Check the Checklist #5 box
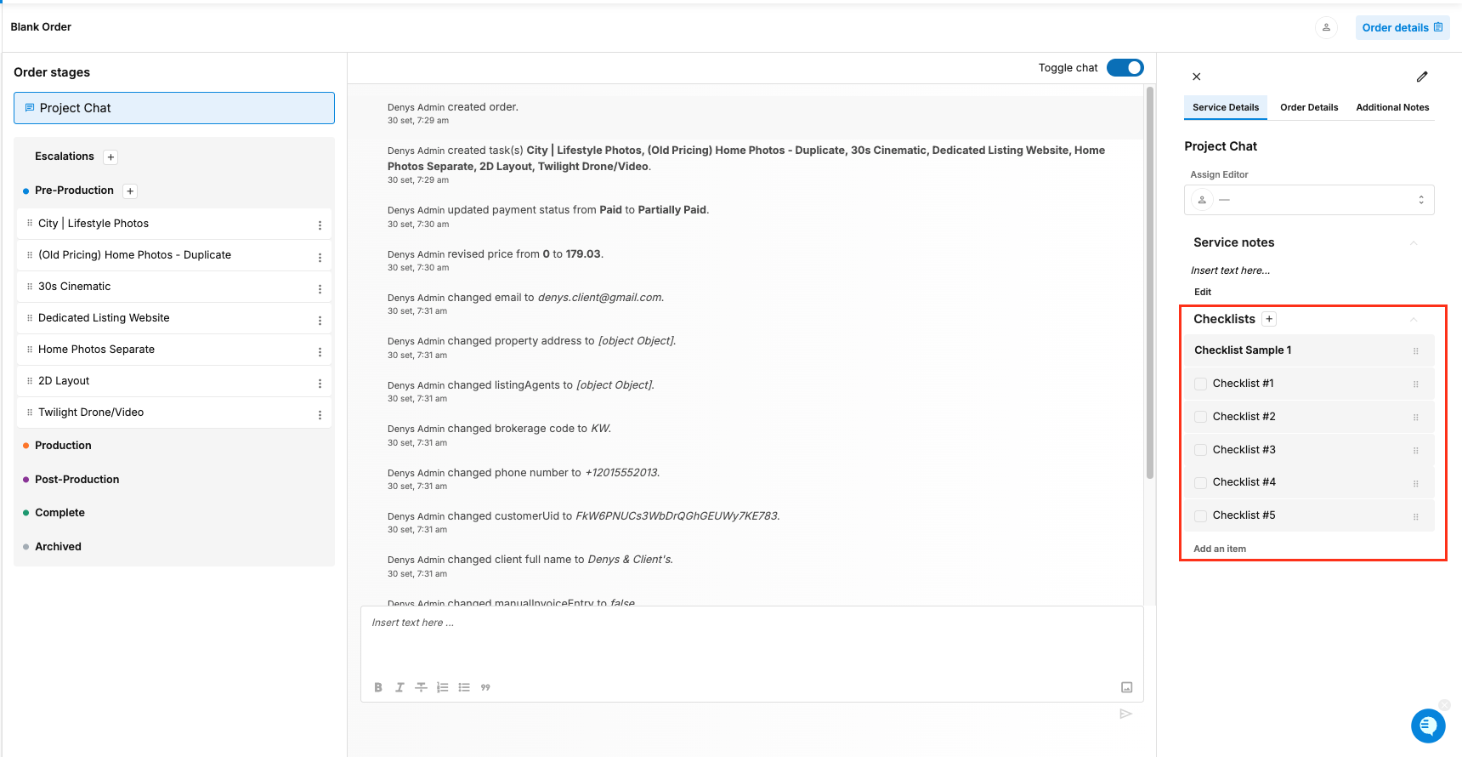The height and width of the screenshot is (757, 1462). [x=1200, y=515]
